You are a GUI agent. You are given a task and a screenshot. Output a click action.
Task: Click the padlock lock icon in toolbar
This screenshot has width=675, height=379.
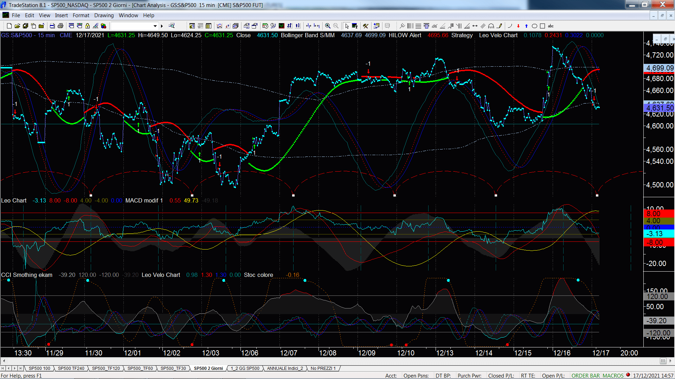click(x=88, y=26)
